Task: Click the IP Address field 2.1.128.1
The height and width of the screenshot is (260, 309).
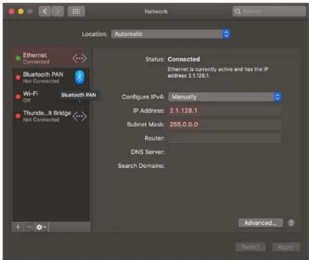Action: (224, 111)
